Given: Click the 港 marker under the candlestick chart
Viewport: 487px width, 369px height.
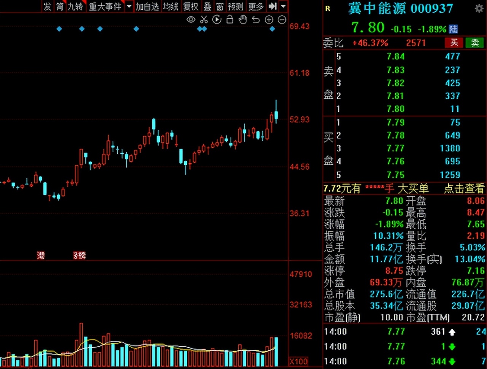Looking at the screenshot, I should [41, 255].
